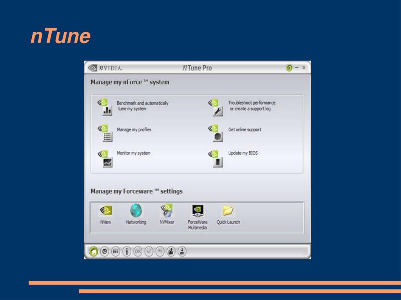The width and height of the screenshot is (401, 300).
Task: Click the 'ForceWare Multimedia' label
Action: [198, 225]
